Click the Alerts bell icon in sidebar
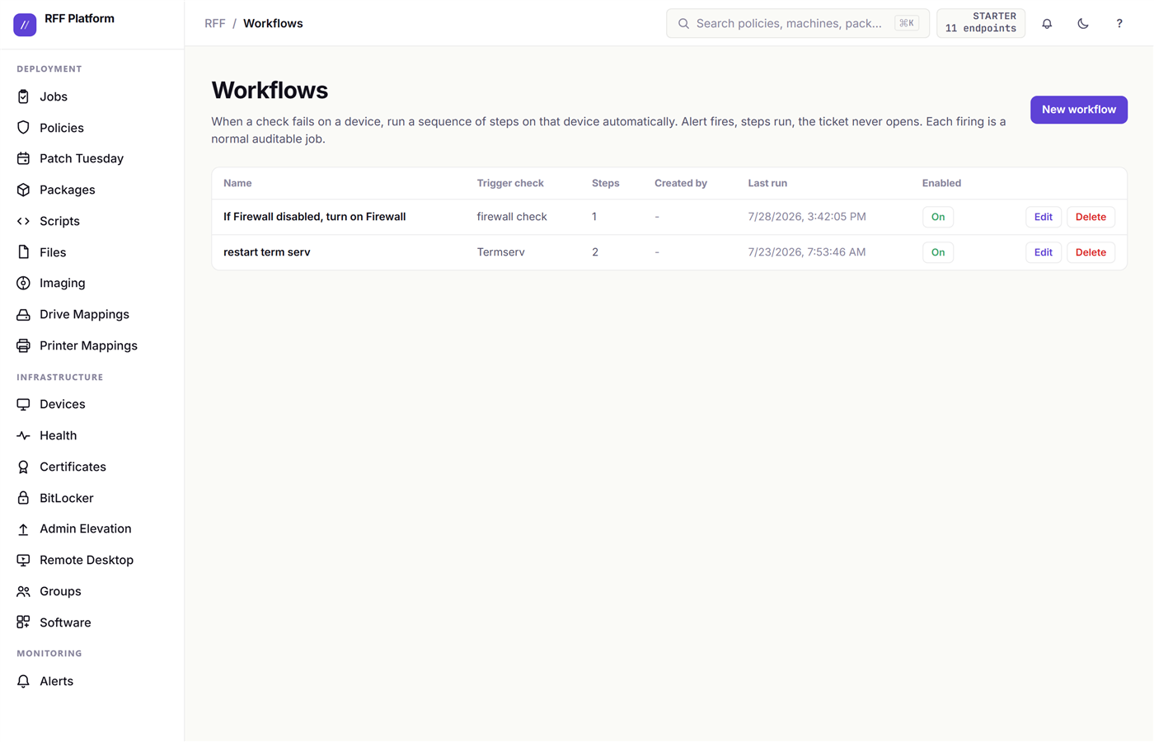 tap(23, 681)
